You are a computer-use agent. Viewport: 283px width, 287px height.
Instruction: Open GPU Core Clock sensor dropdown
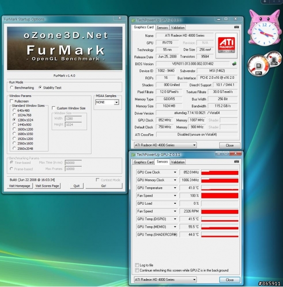[175, 172]
